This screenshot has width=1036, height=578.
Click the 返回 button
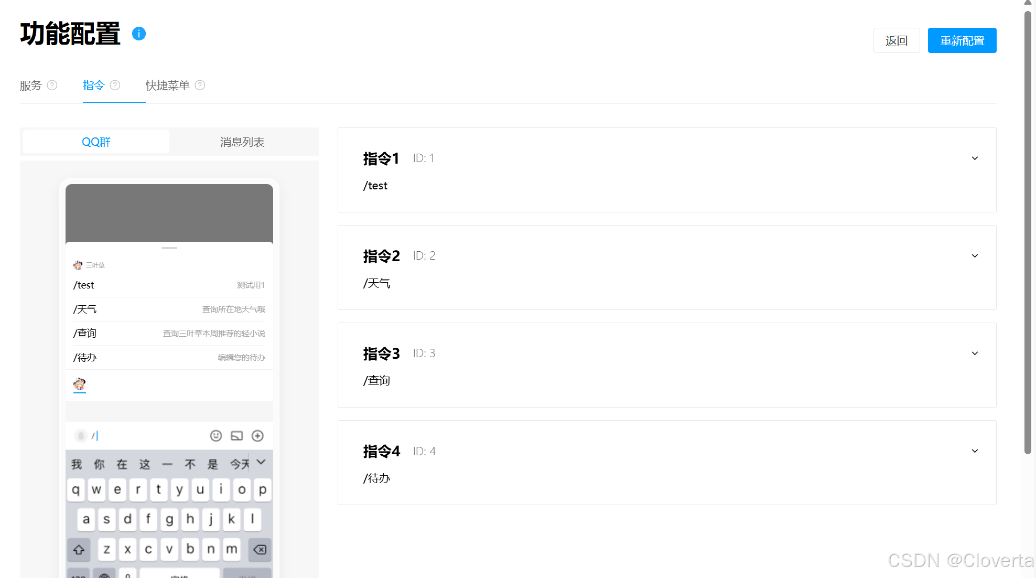896,40
